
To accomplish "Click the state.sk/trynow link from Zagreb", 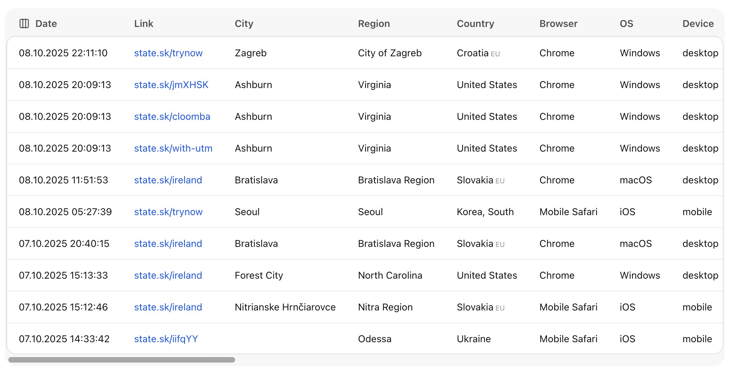I will [168, 53].
